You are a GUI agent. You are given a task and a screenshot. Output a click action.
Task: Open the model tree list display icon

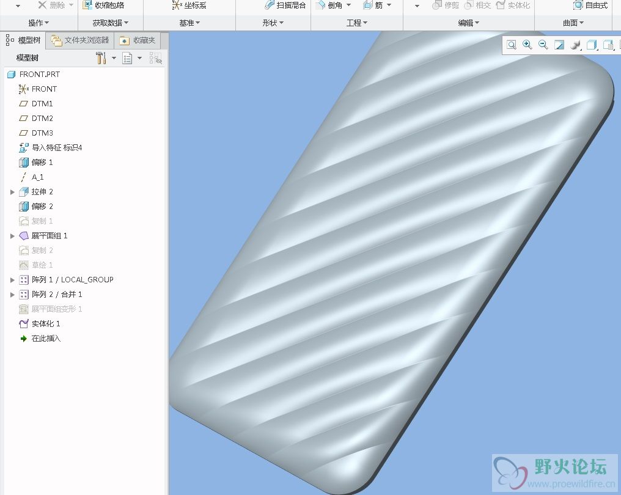click(x=127, y=58)
